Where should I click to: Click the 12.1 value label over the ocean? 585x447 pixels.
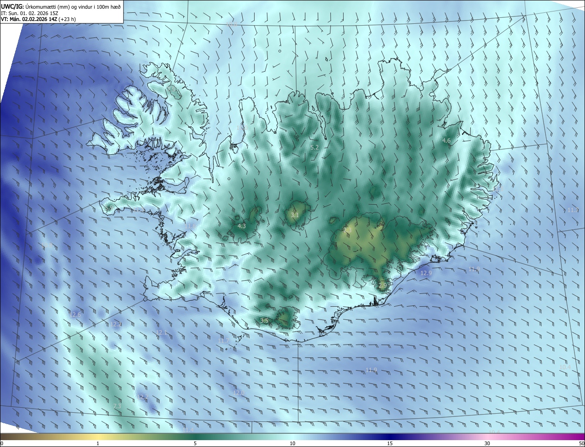pyautogui.click(x=161, y=332)
